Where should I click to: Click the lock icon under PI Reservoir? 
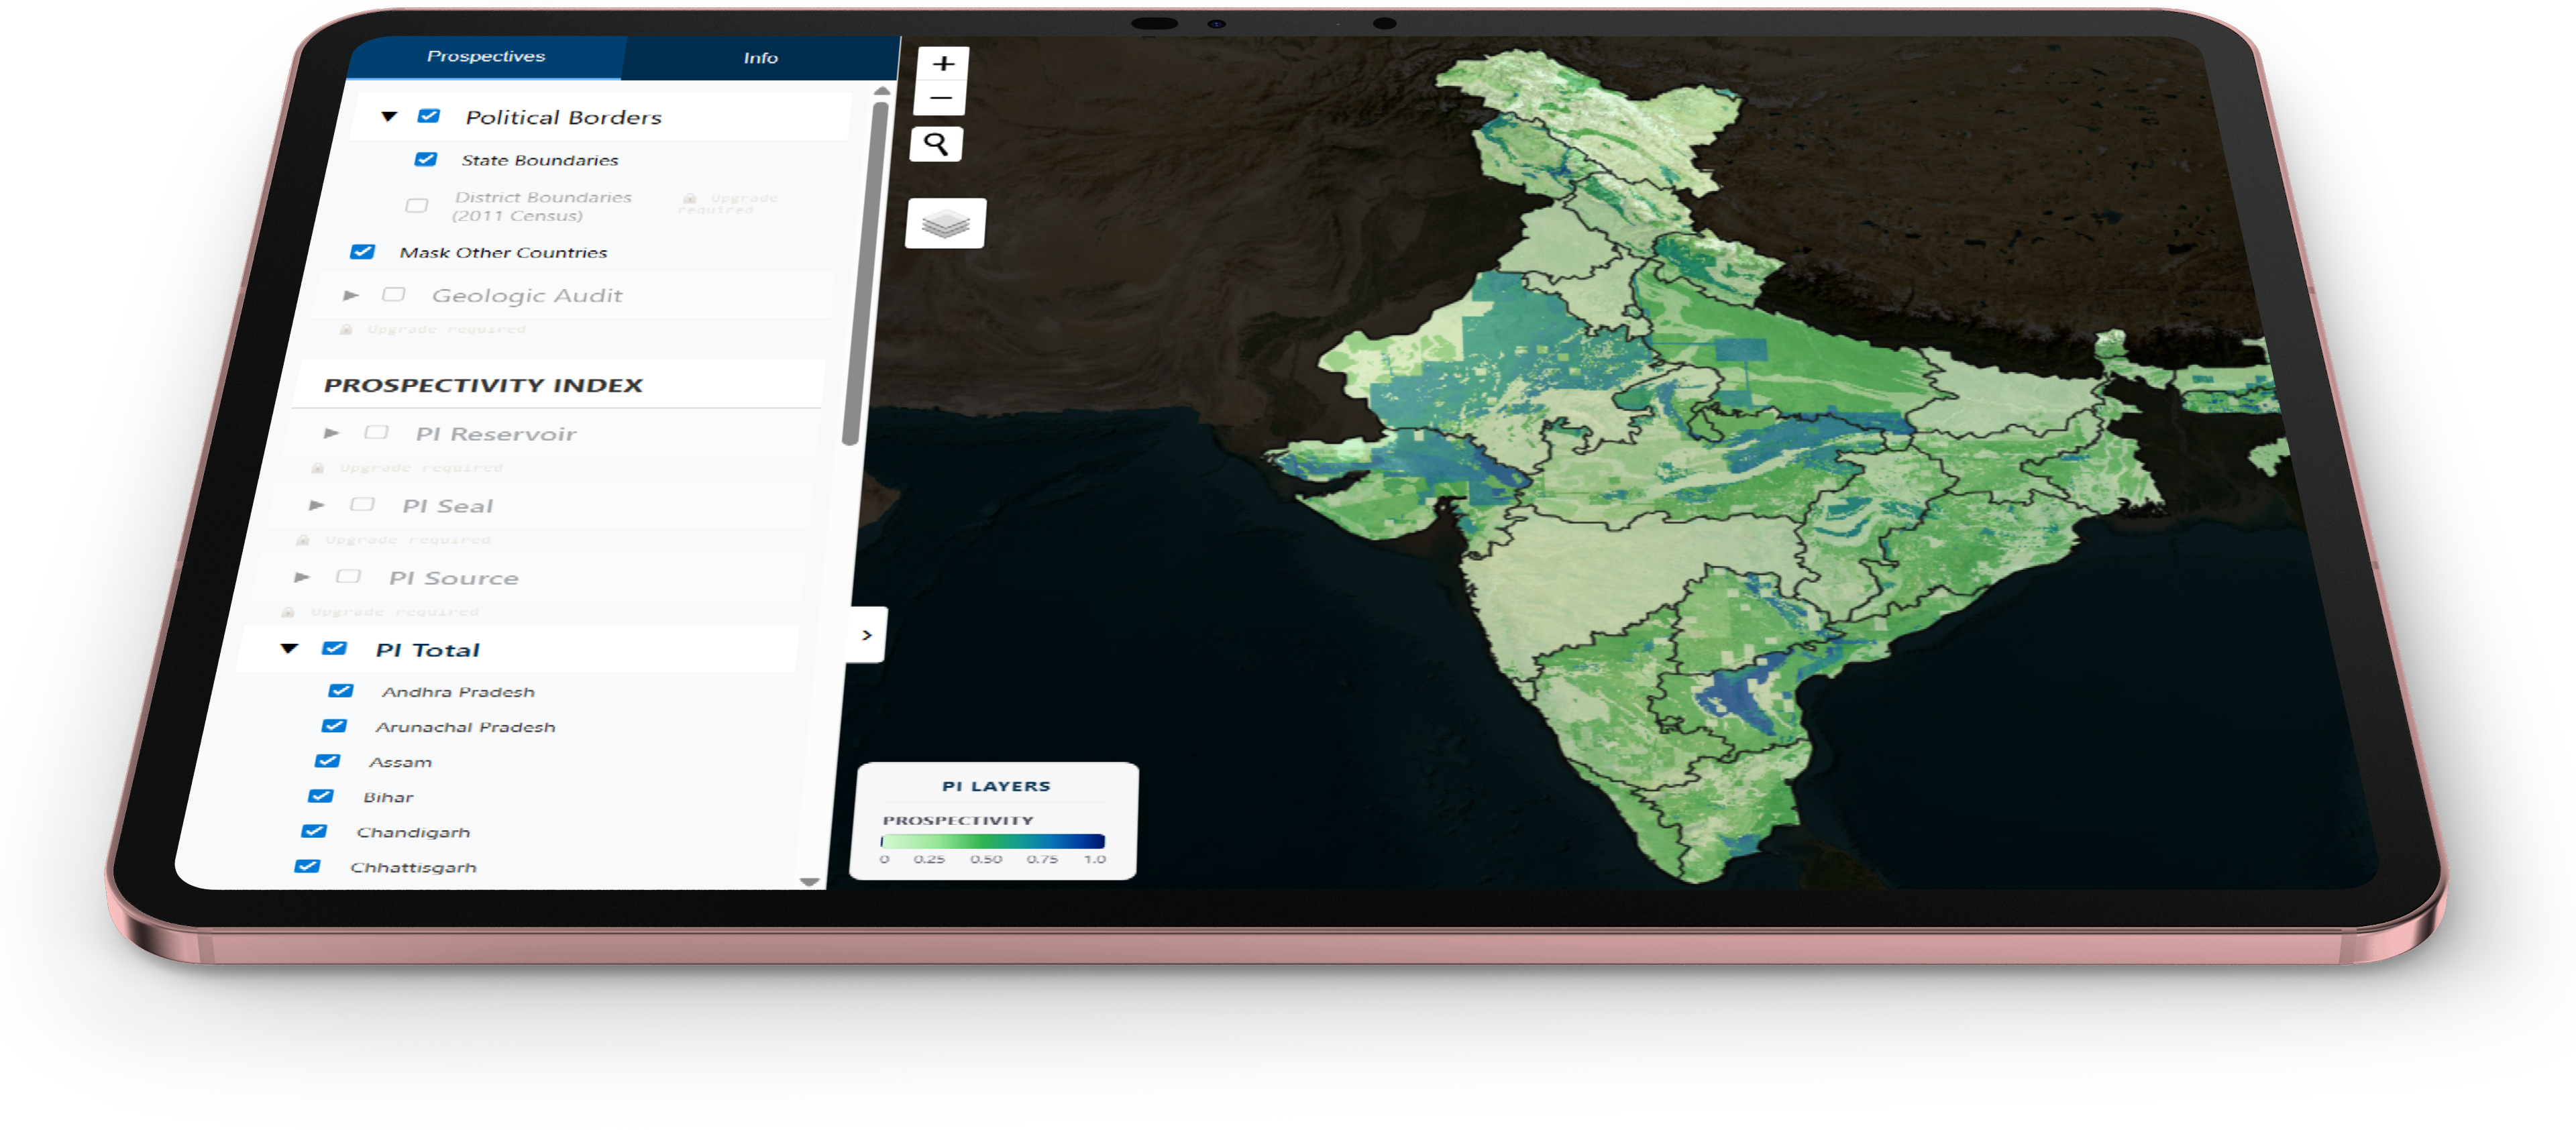point(317,468)
